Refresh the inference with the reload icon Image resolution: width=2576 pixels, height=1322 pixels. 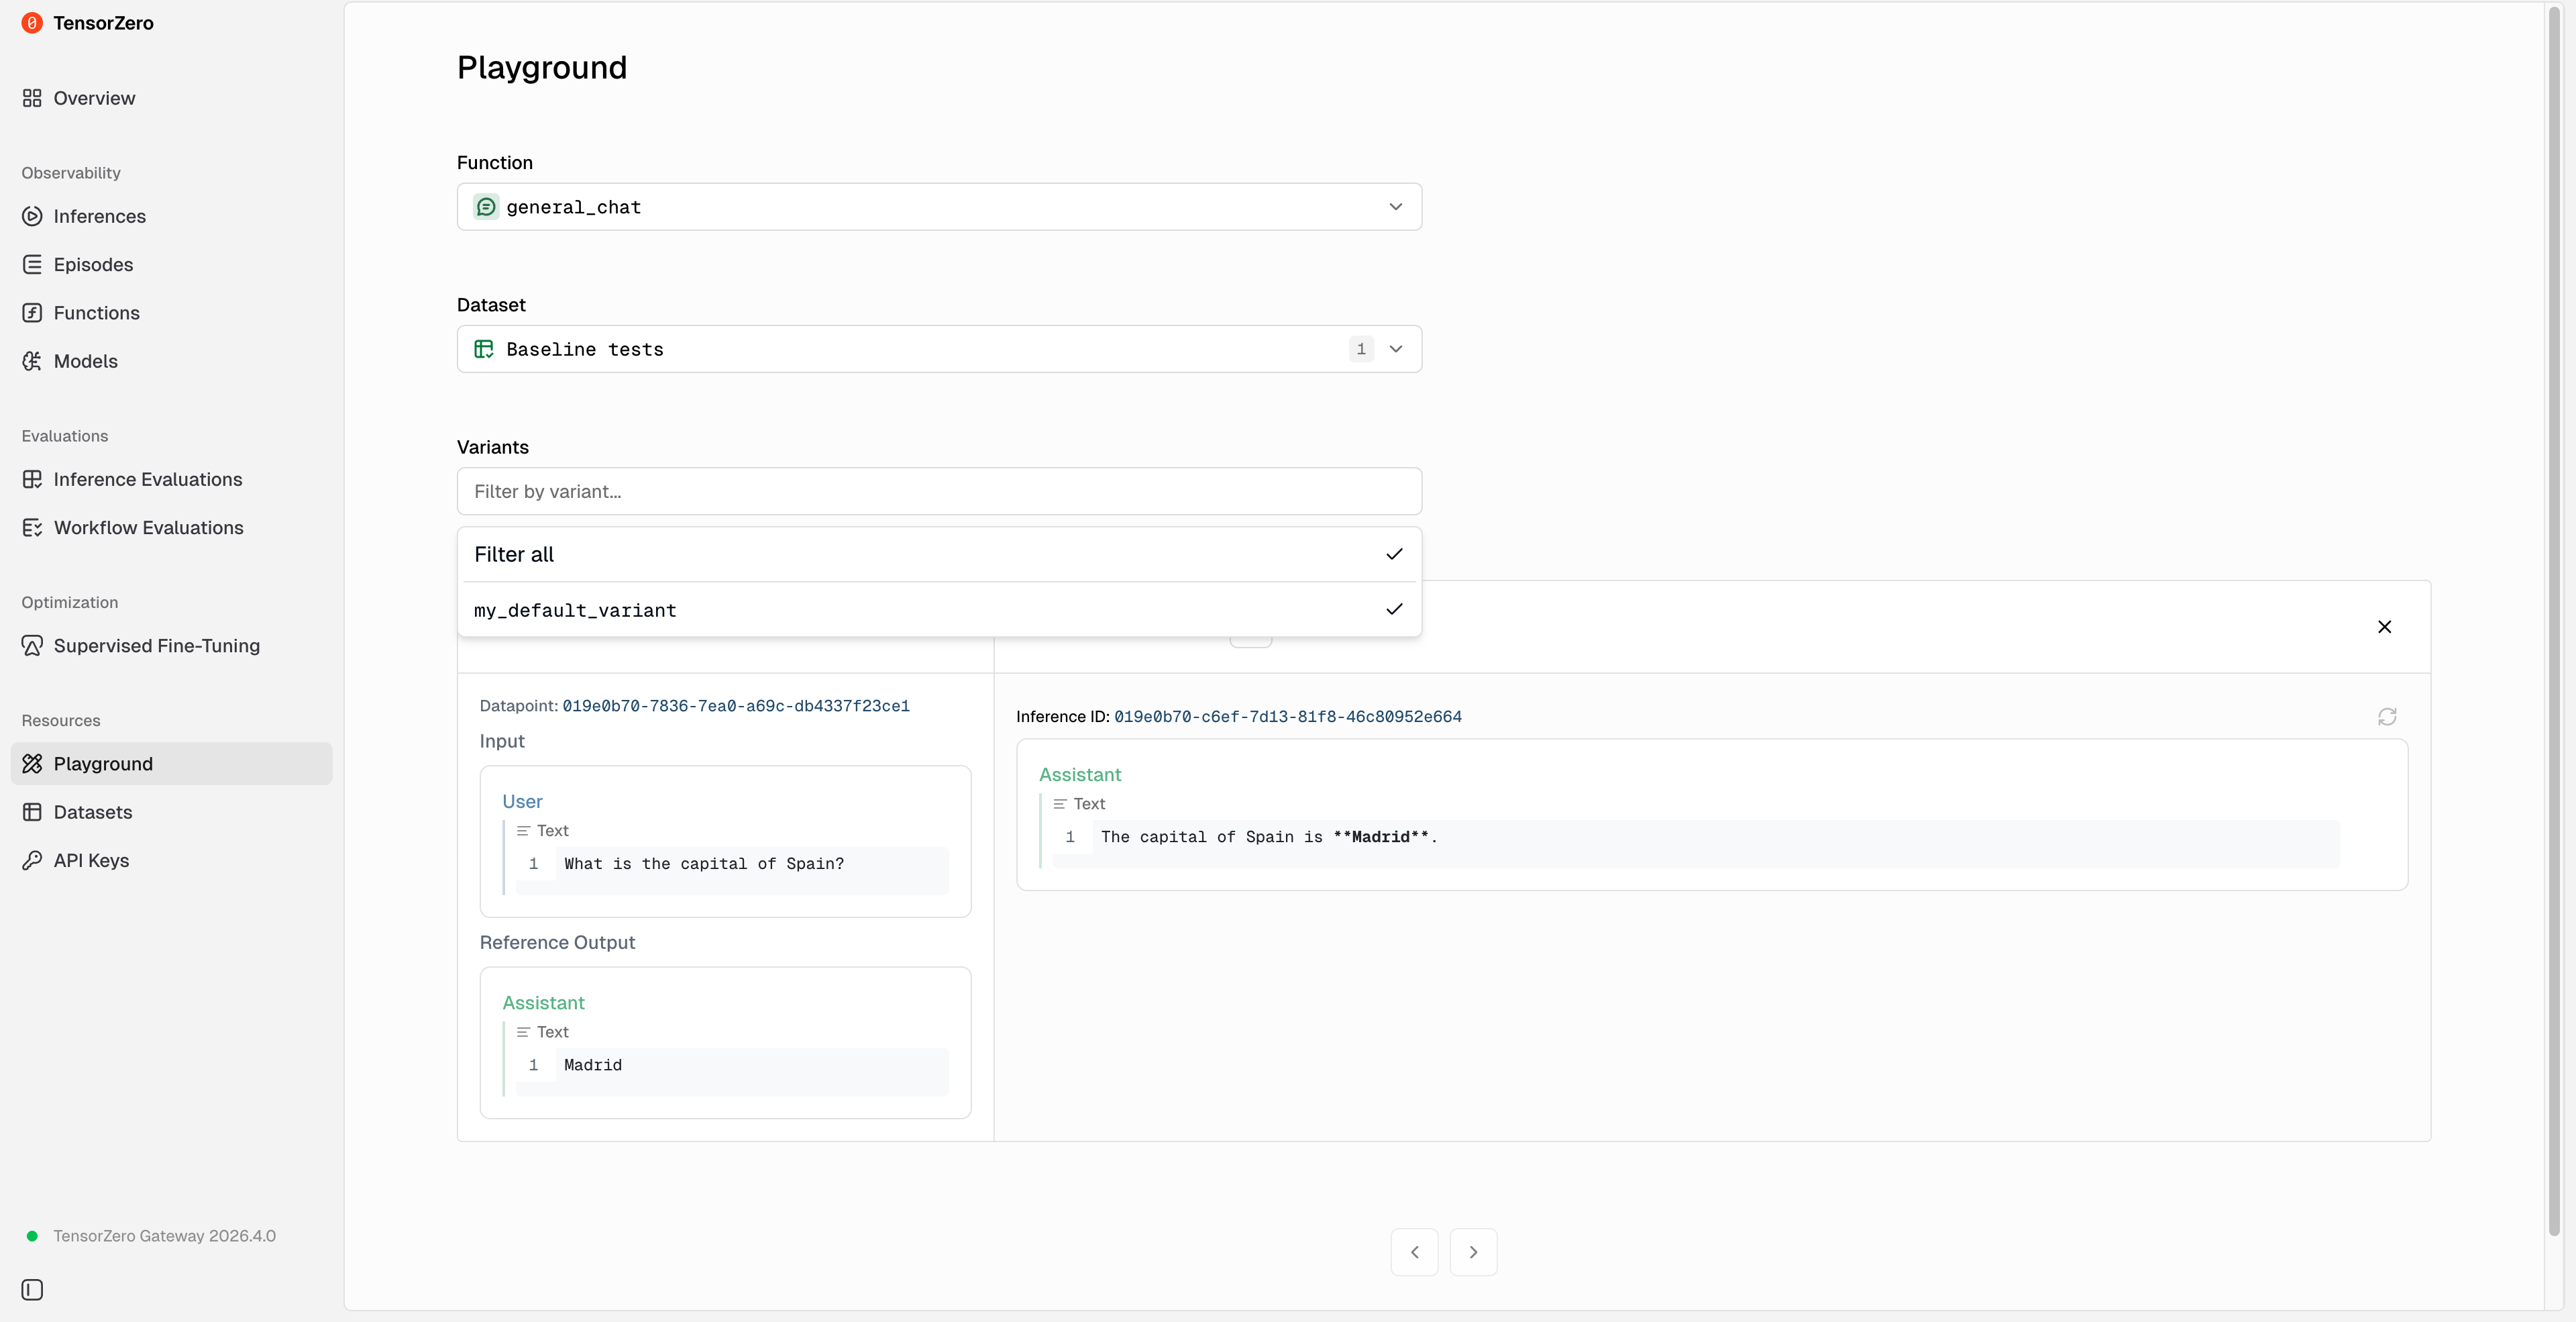2387,717
